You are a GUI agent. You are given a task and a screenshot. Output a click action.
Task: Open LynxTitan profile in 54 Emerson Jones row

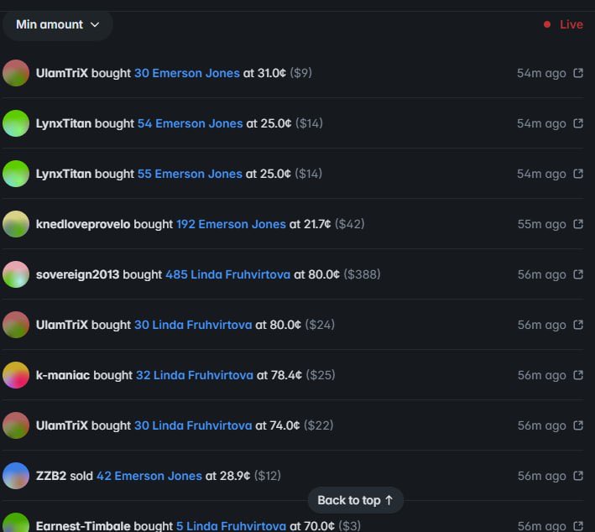click(x=64, y=123)
